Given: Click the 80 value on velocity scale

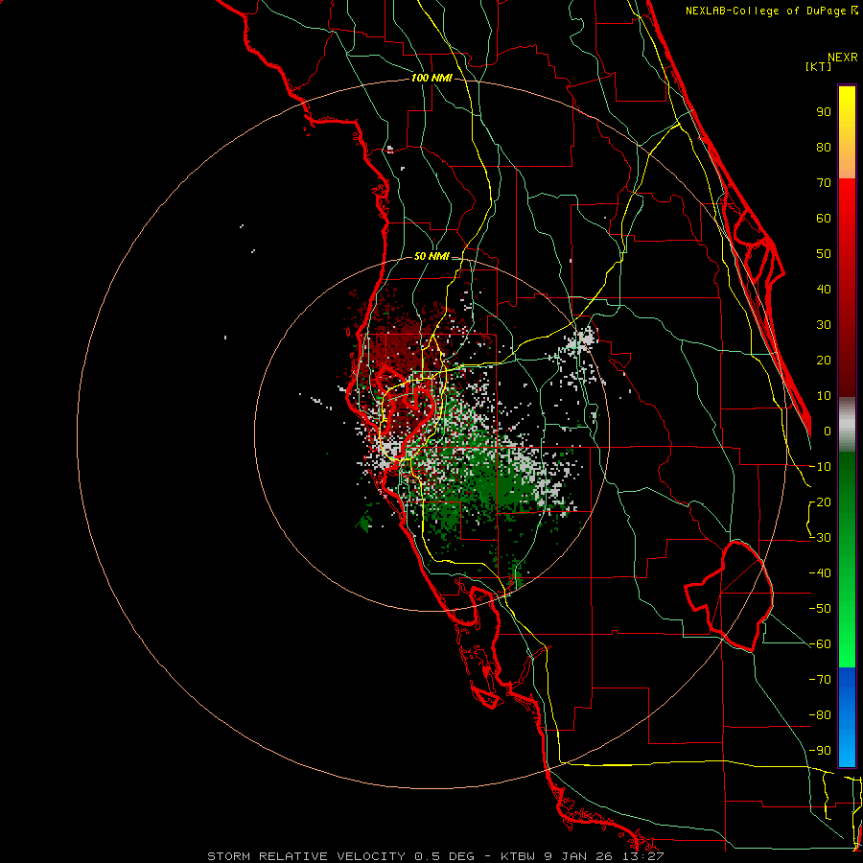Looking at the screenshot, I should [824, 148].
